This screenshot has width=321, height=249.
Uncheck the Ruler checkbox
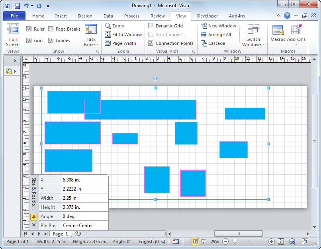(x=29, y=29)
